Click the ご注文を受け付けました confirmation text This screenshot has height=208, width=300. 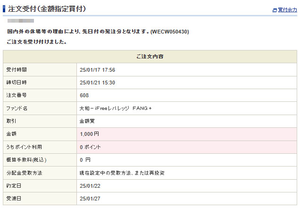pos(37,42)
